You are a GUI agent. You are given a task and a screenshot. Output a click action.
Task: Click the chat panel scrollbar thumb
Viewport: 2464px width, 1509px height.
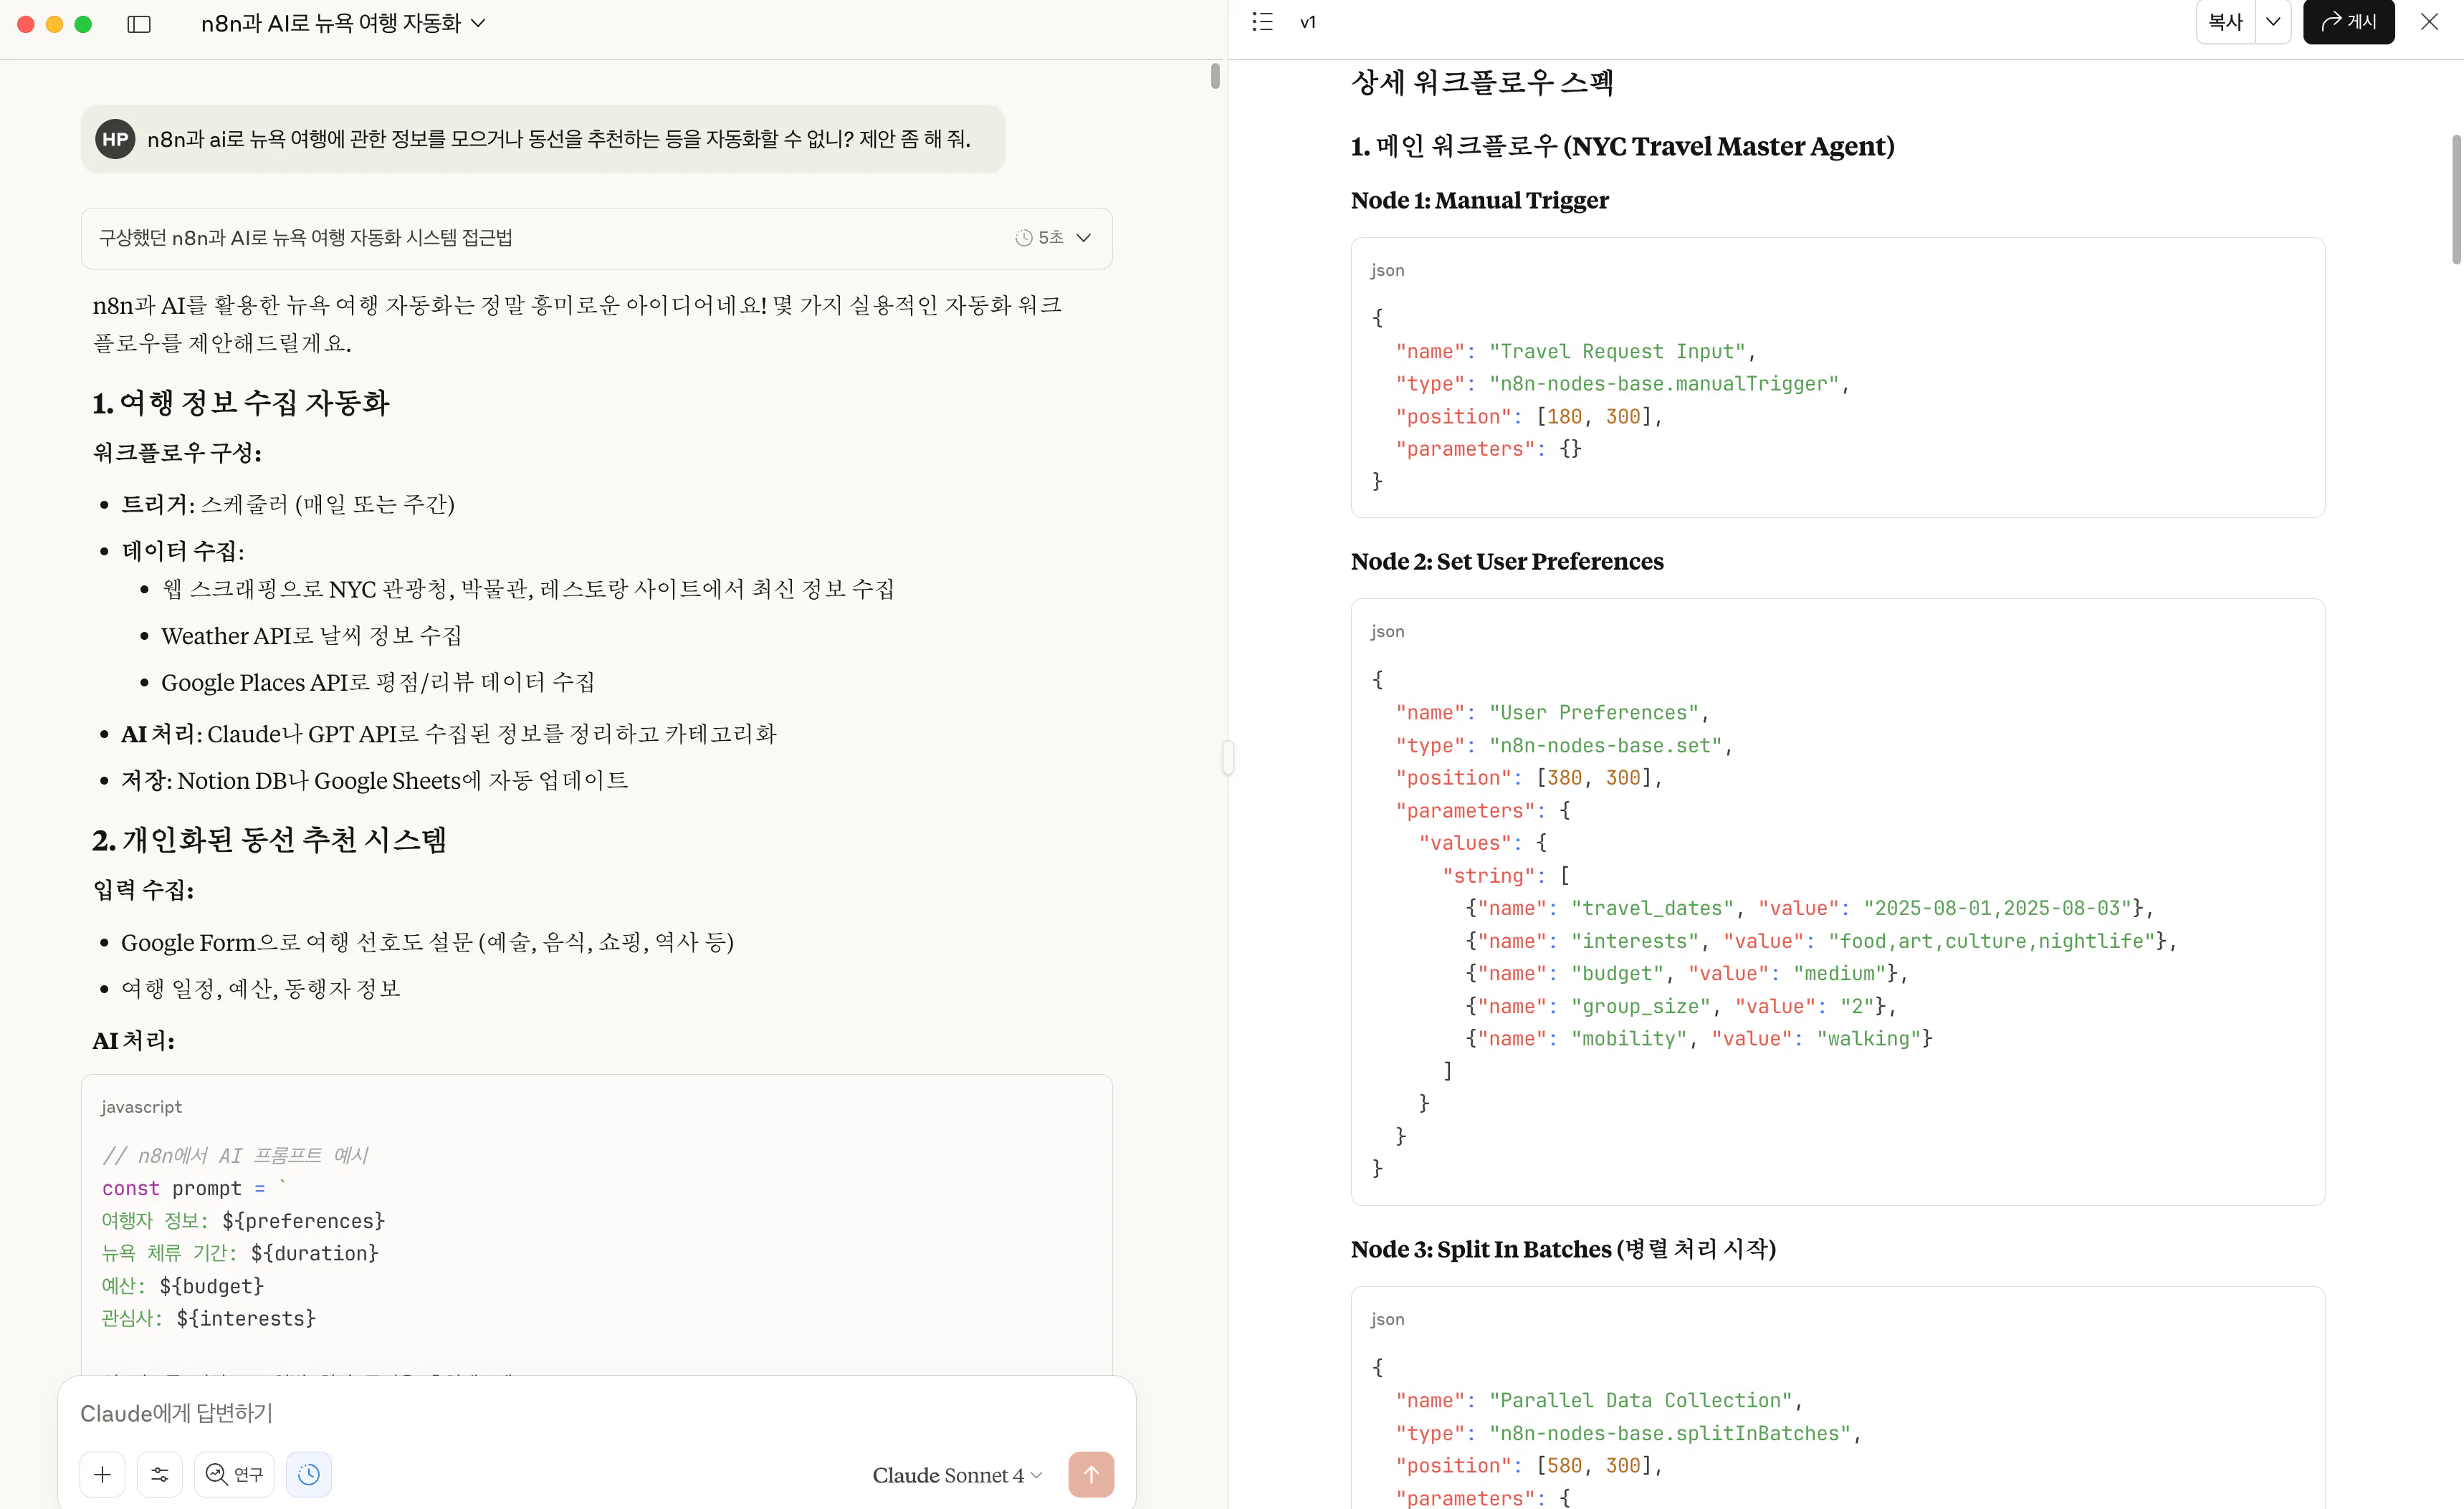pos(1215,76)
